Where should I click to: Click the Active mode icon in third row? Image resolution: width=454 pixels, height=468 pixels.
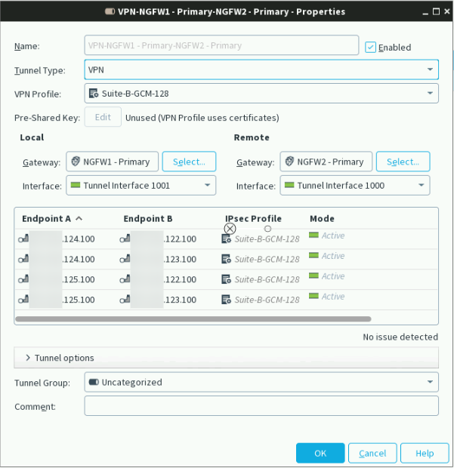click(313, 276)
